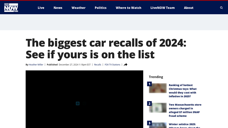Go to the Weather section

(79, 8)
